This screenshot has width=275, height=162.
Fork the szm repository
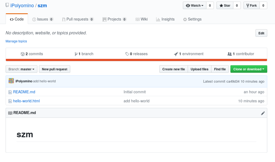252,5
